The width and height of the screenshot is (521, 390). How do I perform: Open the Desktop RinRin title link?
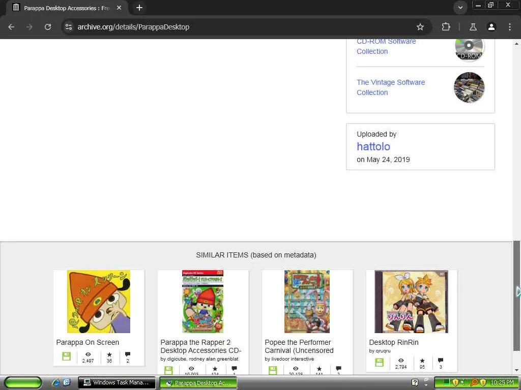(x=394, y=342)
